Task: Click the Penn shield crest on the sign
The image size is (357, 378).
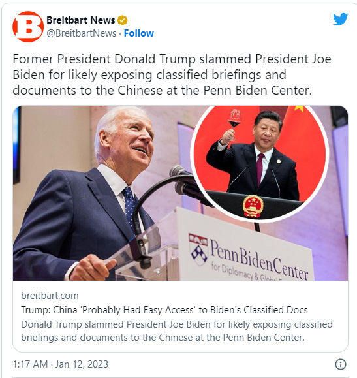Action: pyautogui.click(x=198, y=249)
